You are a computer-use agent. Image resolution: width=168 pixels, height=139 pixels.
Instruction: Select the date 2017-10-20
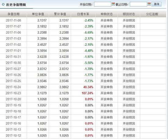click(13, 99)
